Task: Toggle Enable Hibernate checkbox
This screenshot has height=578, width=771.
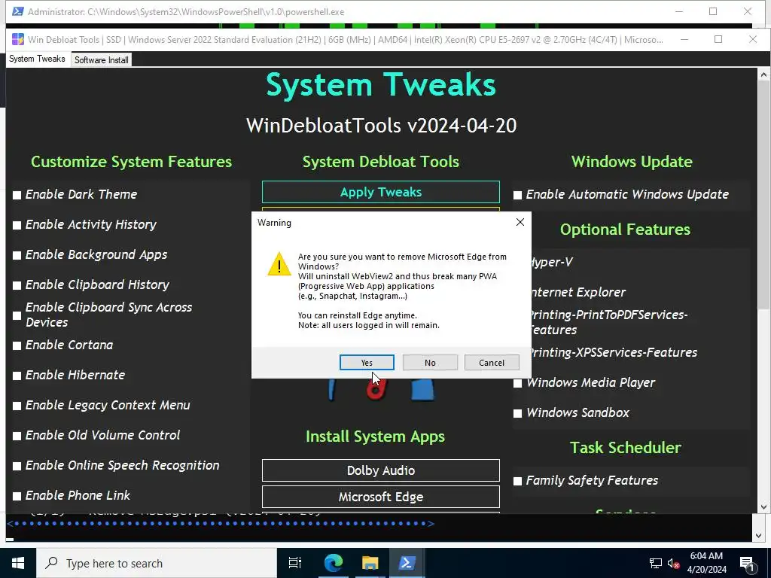Action: (x=17, y=376)
